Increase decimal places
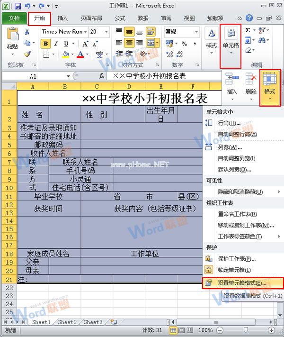This screenshot has height=337, width=284. 169,54
